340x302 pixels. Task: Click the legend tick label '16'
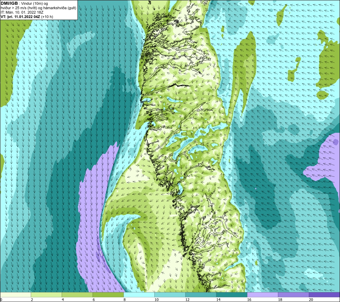tap(249, 300)
